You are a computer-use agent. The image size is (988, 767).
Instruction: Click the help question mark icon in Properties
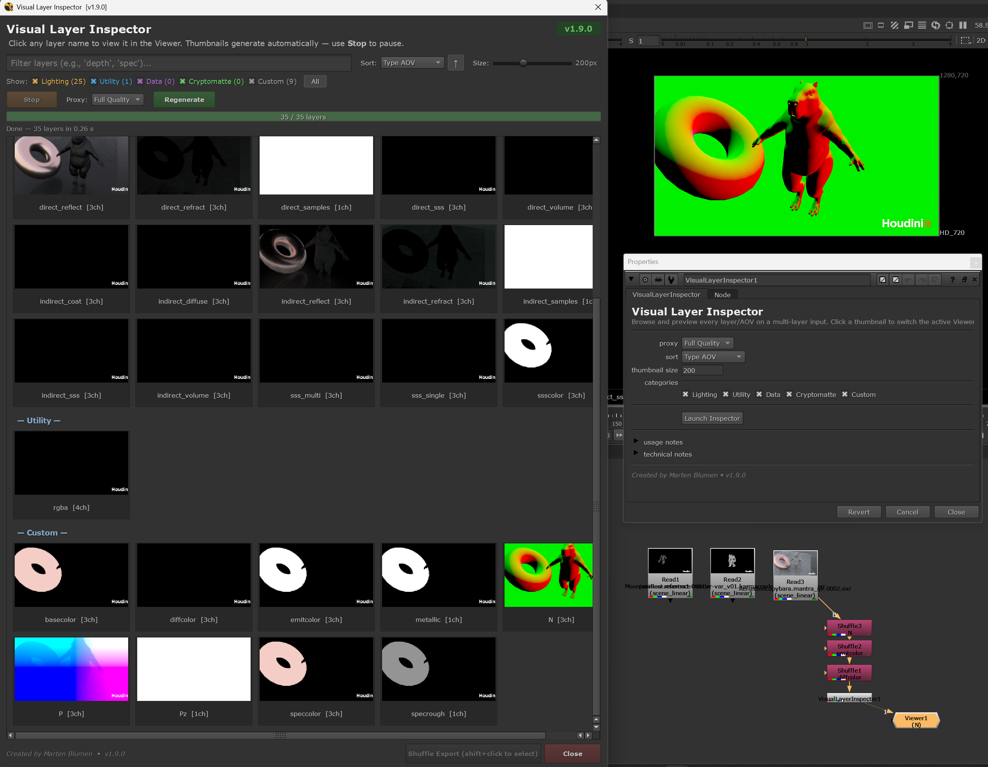pos(952,280)
